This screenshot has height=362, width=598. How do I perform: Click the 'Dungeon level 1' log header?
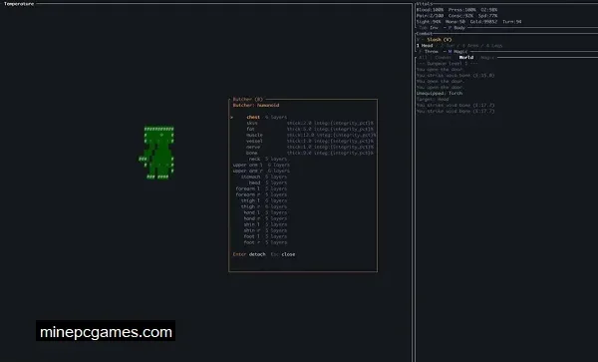click(447, 63)
